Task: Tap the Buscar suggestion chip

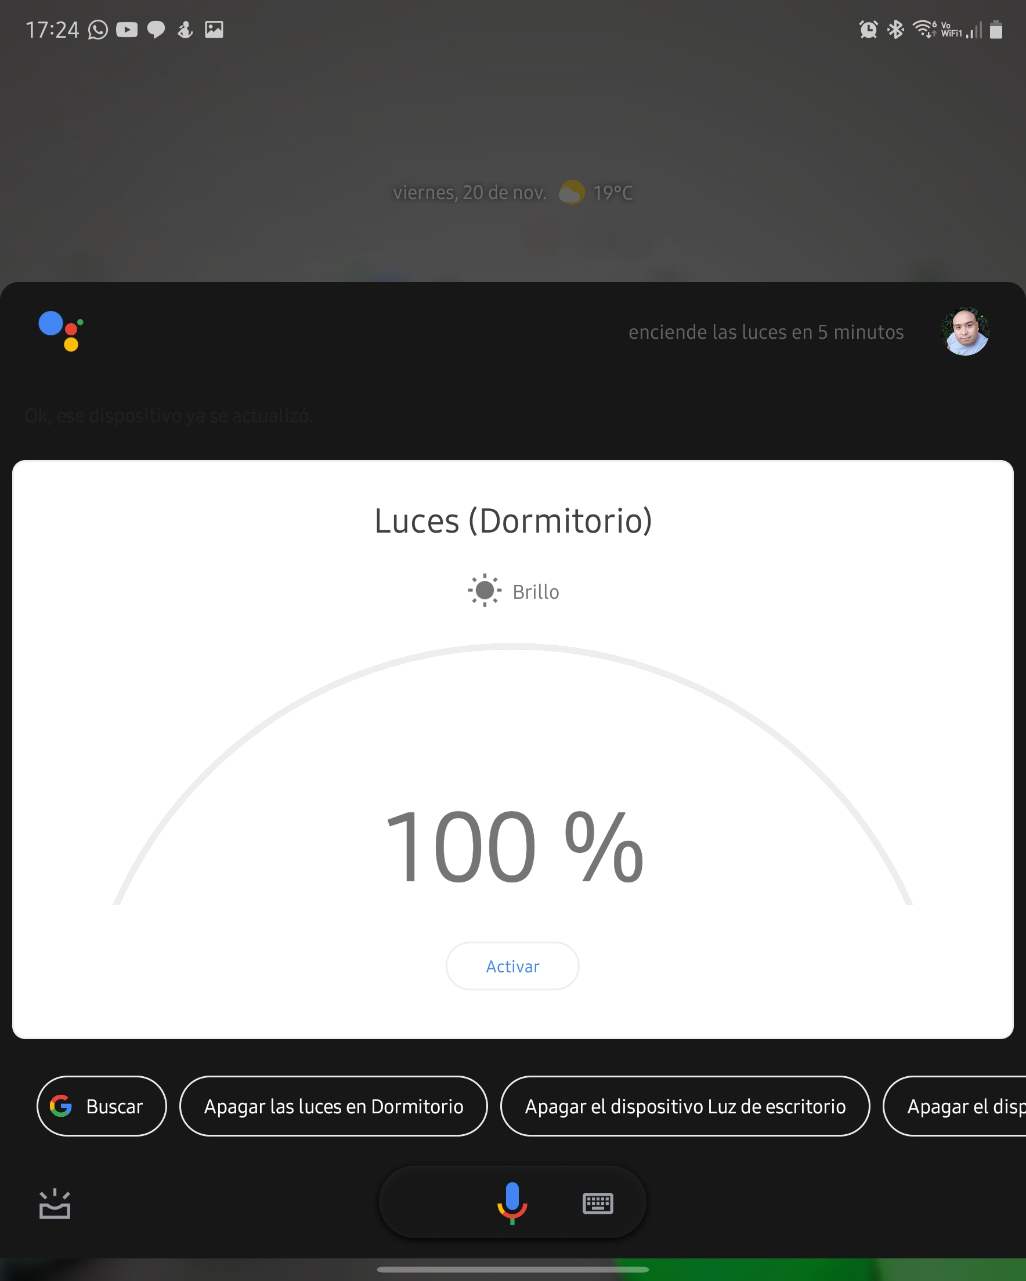Action: [x=102, y=1106]
